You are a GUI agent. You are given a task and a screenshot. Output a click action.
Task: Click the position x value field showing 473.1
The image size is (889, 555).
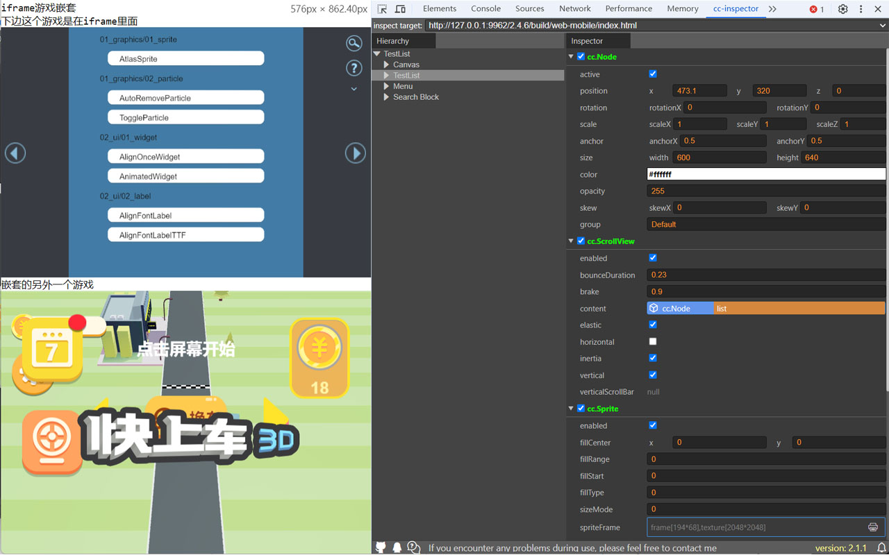pos(699,90)
